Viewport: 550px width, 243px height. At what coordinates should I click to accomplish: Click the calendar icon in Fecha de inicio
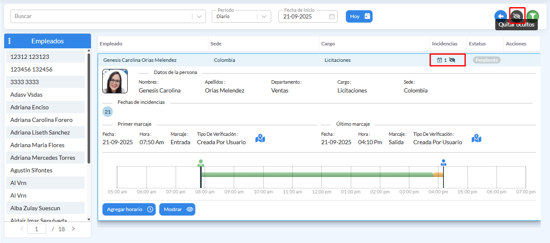332,16
